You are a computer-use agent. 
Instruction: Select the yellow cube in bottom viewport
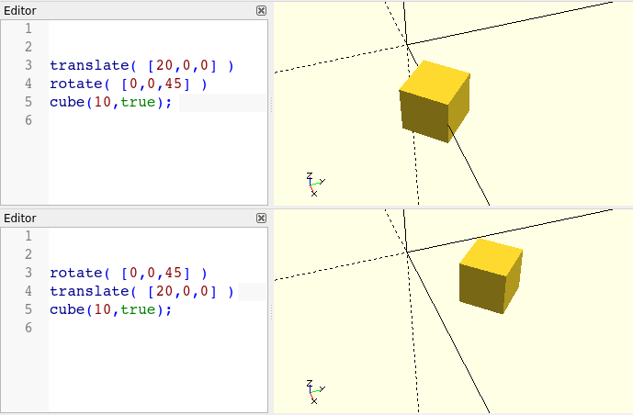coord(491,274)
